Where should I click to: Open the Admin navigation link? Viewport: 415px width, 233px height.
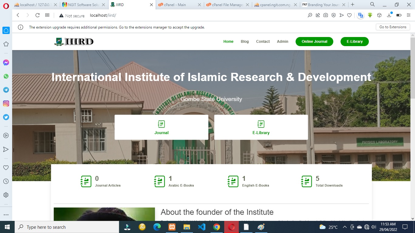point(283,42)
